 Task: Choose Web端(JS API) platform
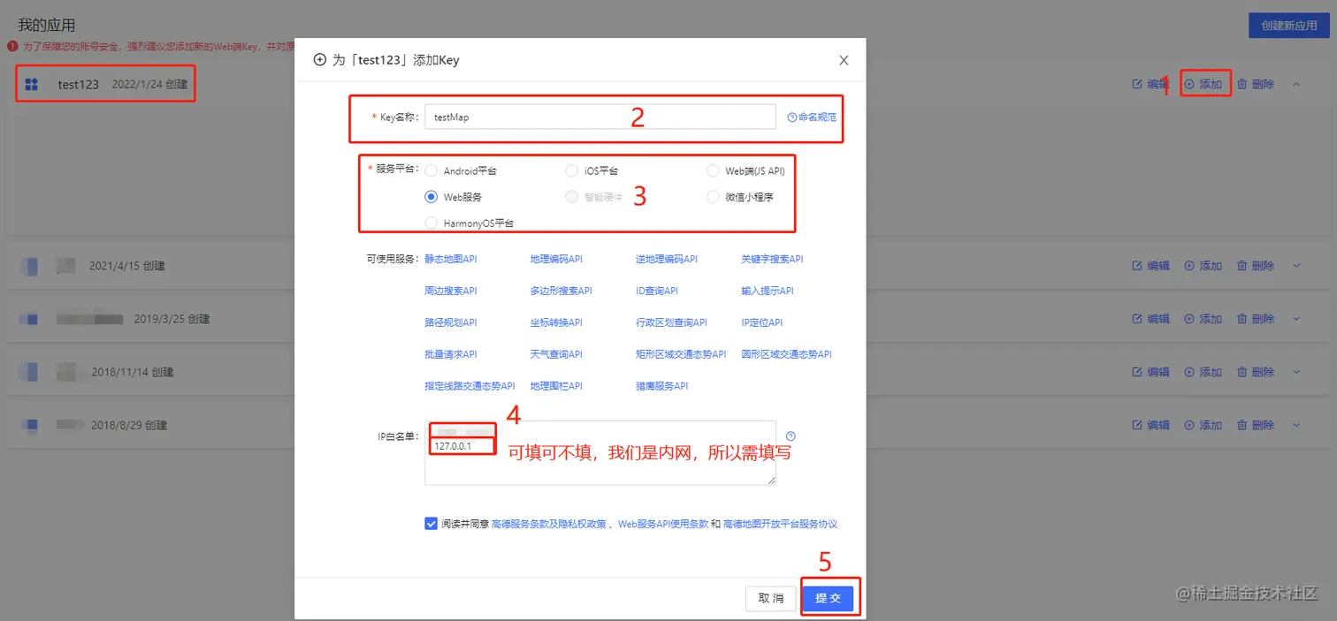(x=713, y=170)
